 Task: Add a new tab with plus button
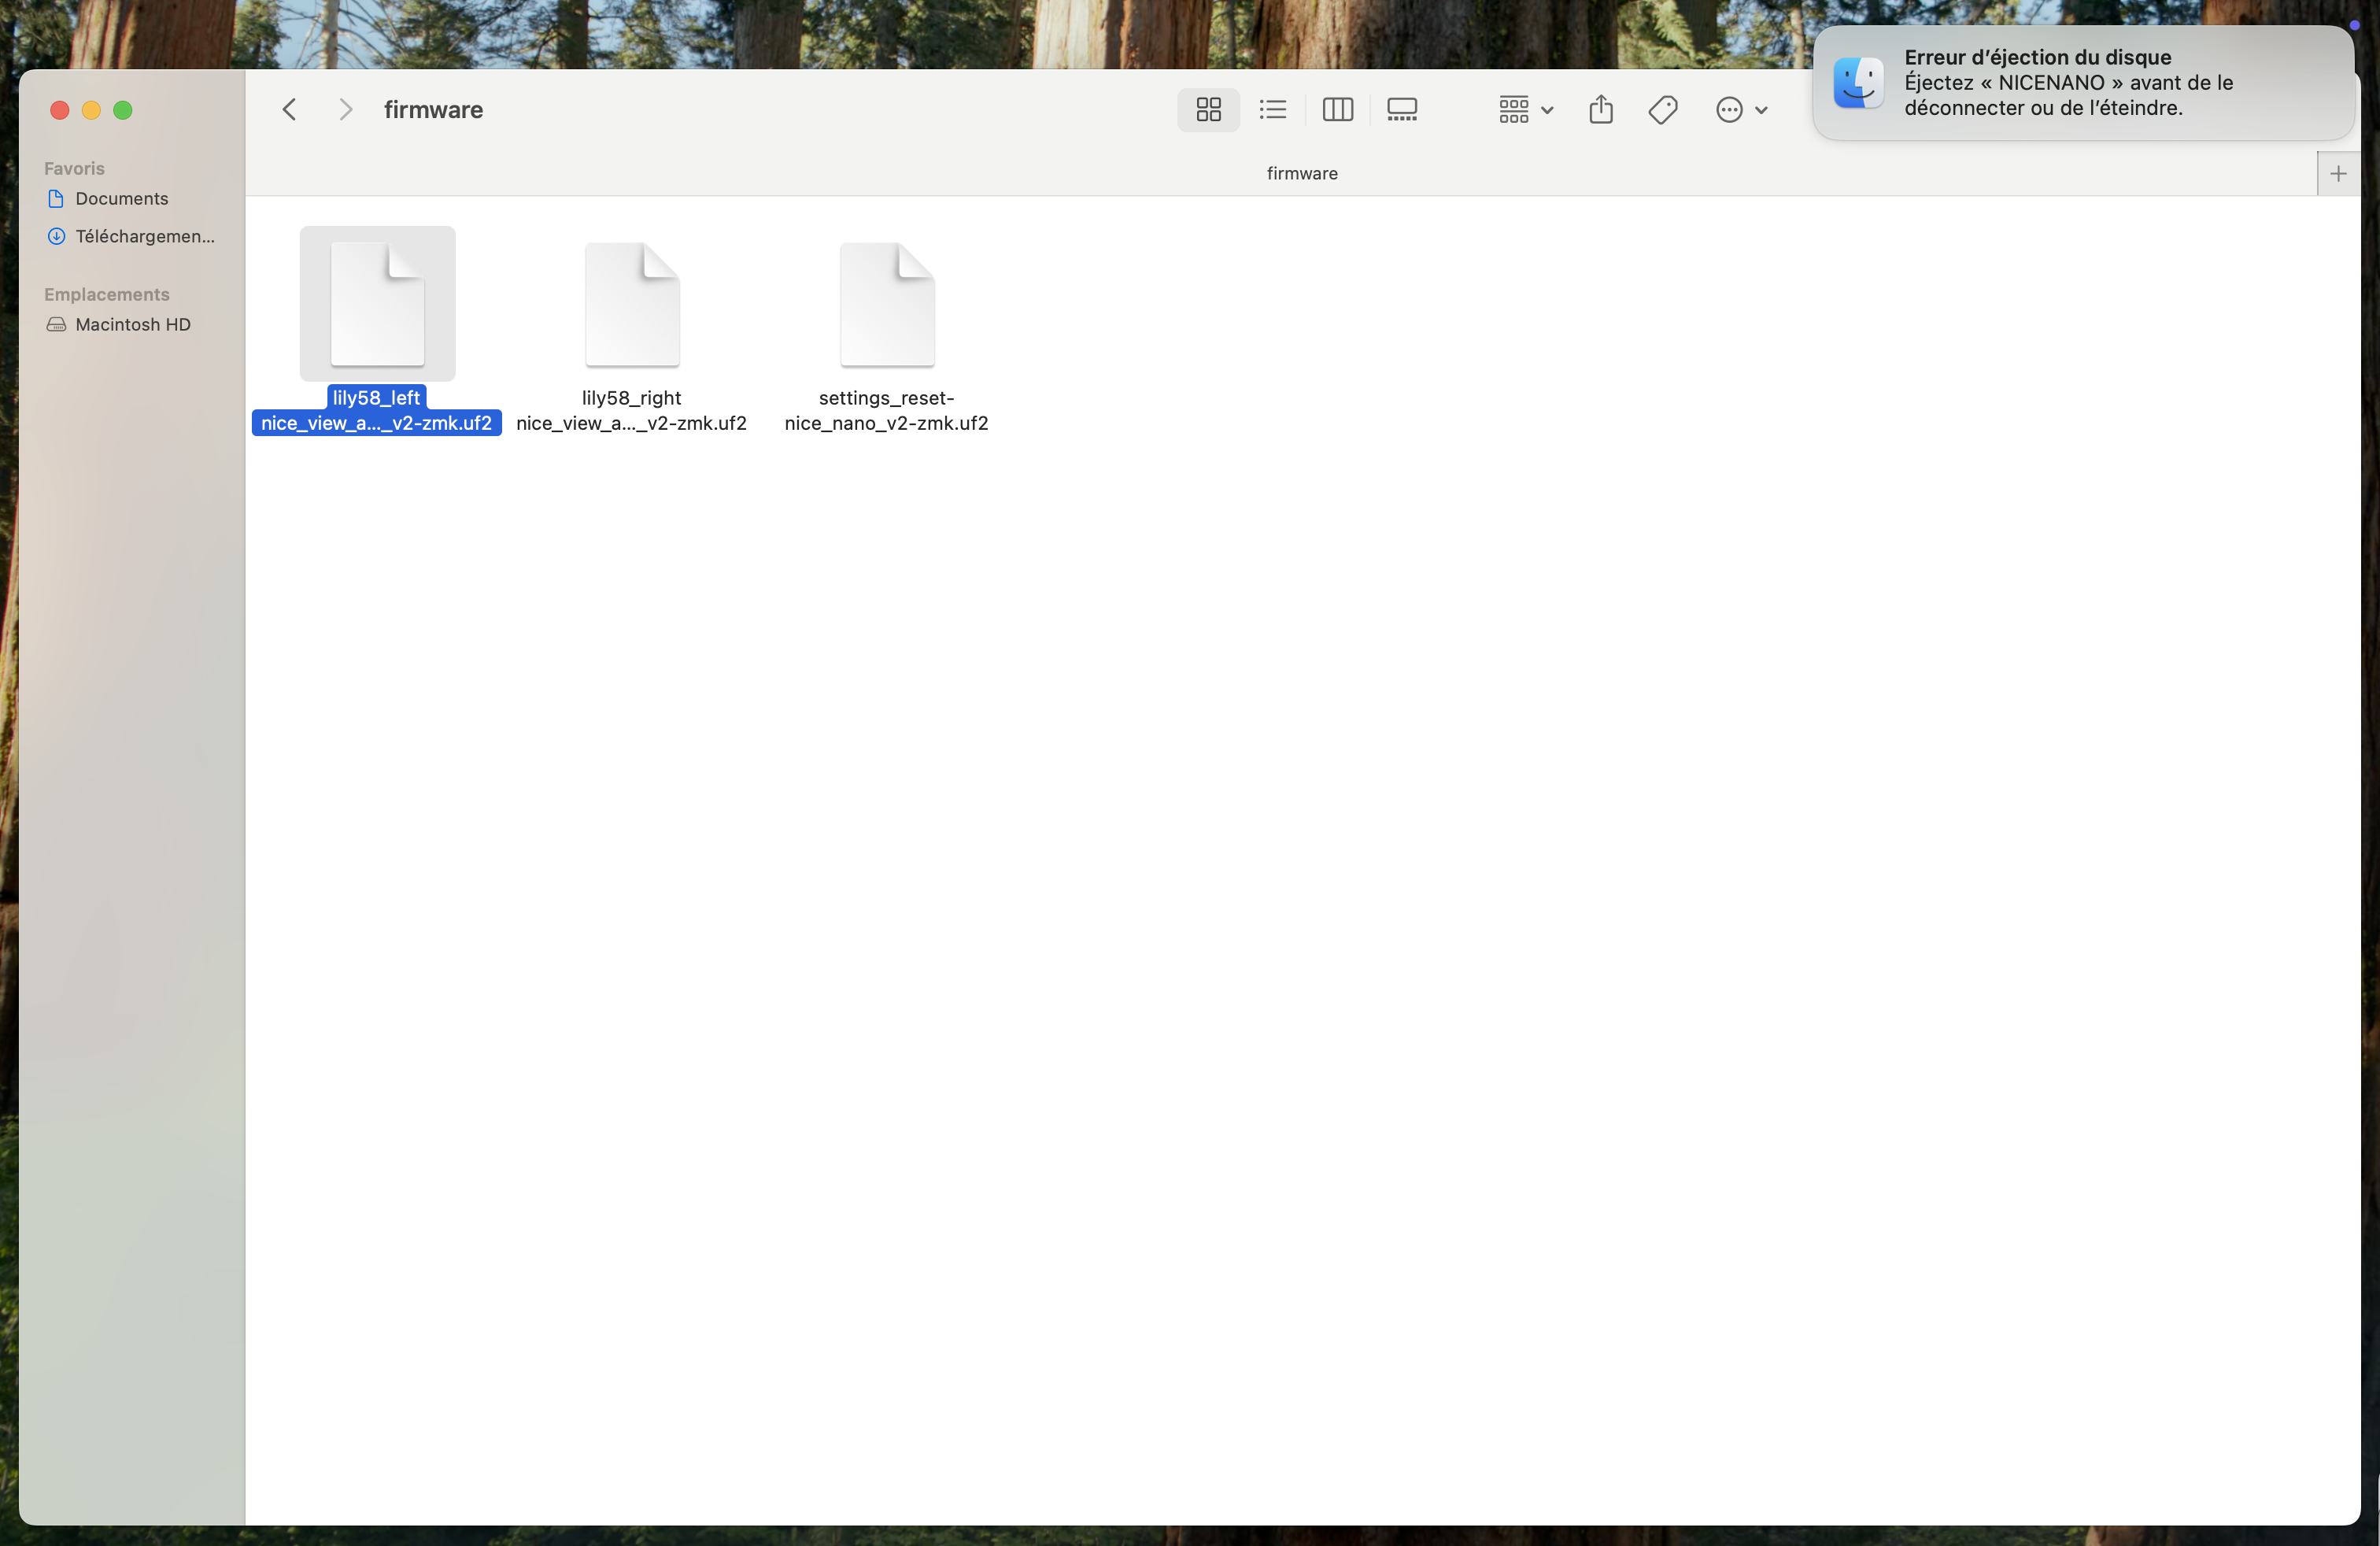2337,174
